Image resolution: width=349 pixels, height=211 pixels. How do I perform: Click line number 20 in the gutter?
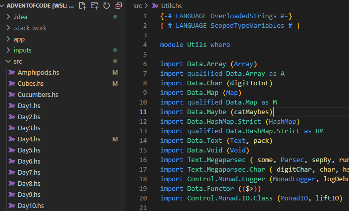pos(143,198)
